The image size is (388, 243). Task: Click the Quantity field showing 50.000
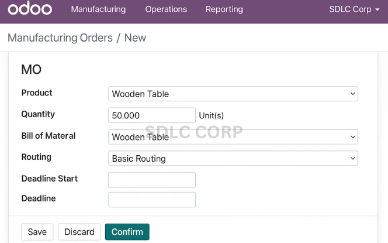pyautogui.click(x=152, y=115)
